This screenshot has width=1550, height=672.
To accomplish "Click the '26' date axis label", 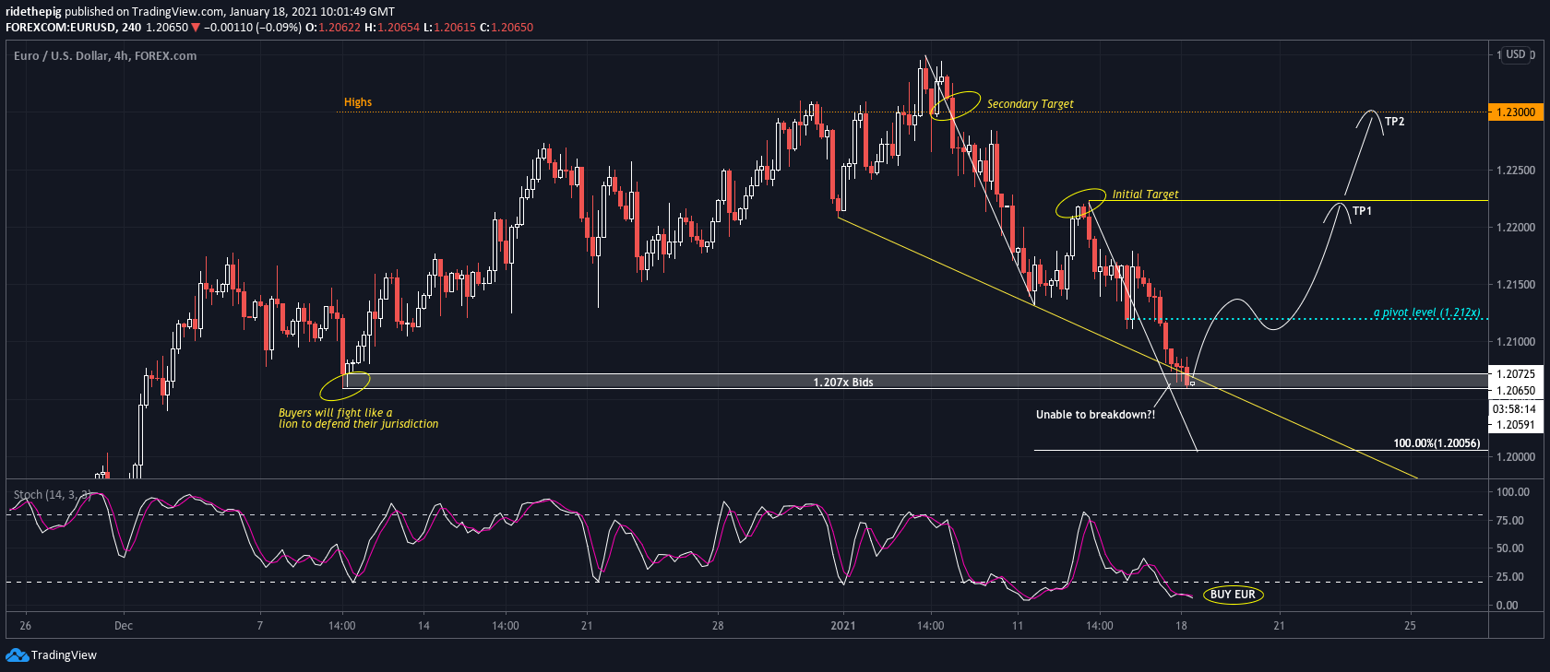I will (25, 626).
